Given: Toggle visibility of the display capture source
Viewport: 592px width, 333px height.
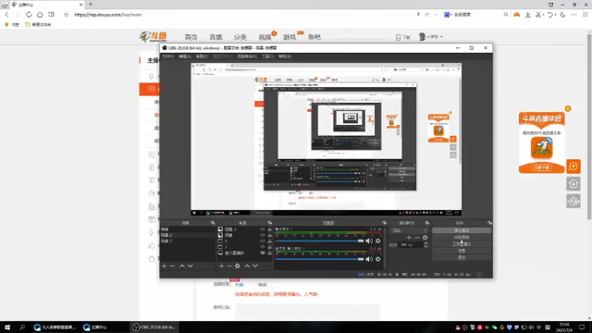Looking at the screenshot, I should 263,253.
